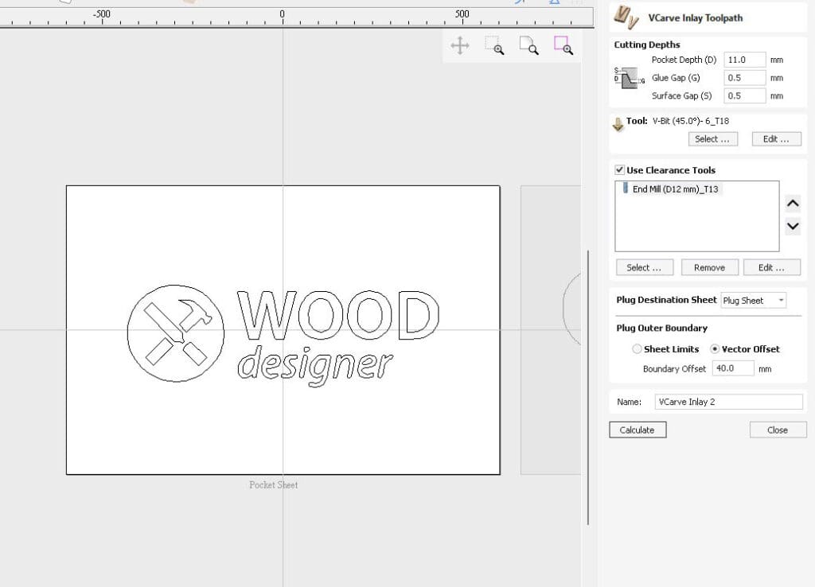Click Edit button for V-Bit tool
Viewport: 815px width, 587px height.
click(776, 139)
